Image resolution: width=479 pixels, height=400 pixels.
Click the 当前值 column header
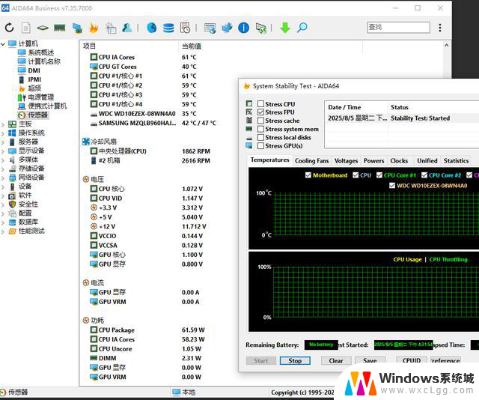(192, 46)
